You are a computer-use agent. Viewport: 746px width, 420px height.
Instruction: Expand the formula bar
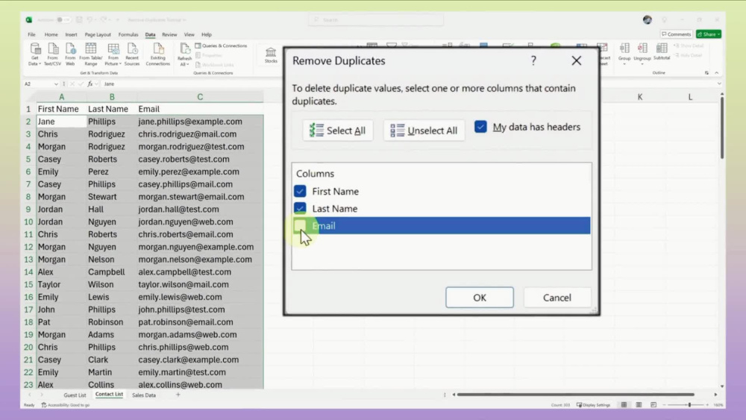click(x=719, y=84)
